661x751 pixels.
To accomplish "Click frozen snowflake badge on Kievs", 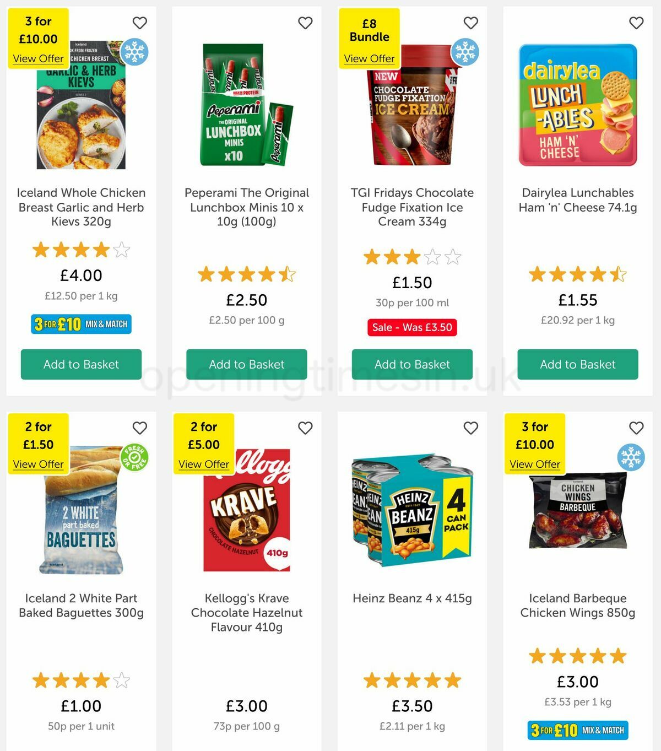I will [134, 52].
